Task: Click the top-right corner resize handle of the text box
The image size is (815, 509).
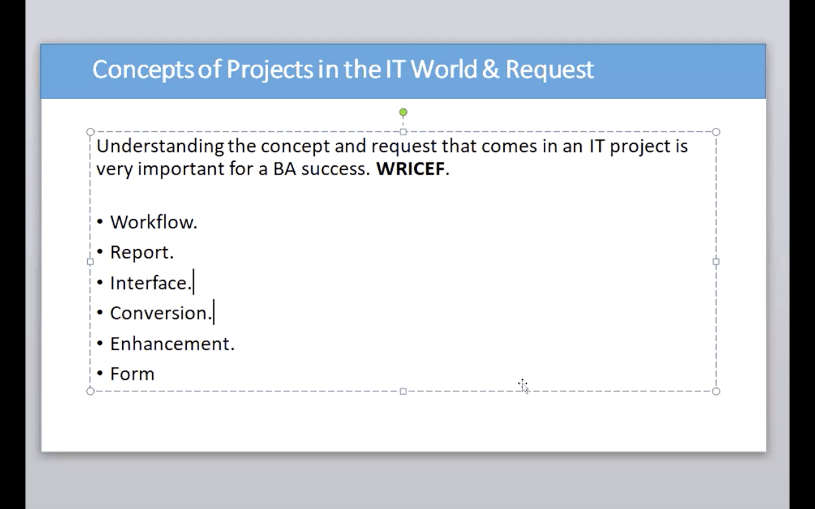Action: pyautogui.click(x=716, y=132)
